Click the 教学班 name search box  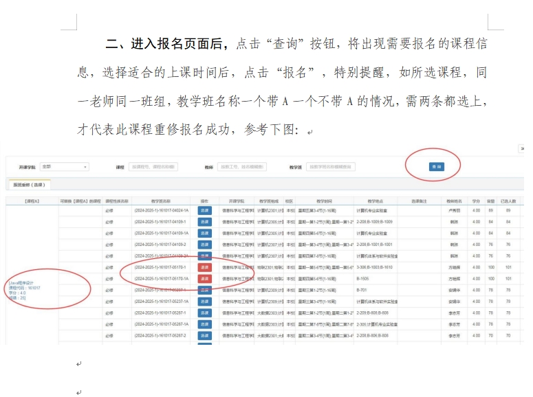331,167
